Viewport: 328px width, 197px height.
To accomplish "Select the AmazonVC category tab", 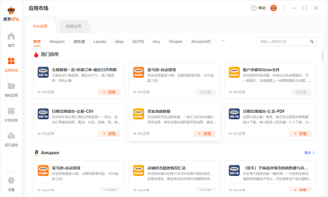I will pyautogui.click(x=201, y=42).
